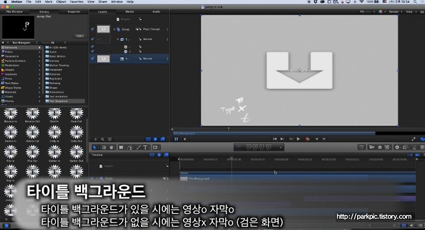Screen dimensions: 425x230
Task: Click the Apply button in Library preview
Action: click(80, 36)
